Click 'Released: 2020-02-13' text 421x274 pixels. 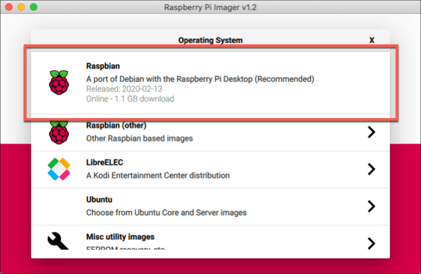[124, 89]
